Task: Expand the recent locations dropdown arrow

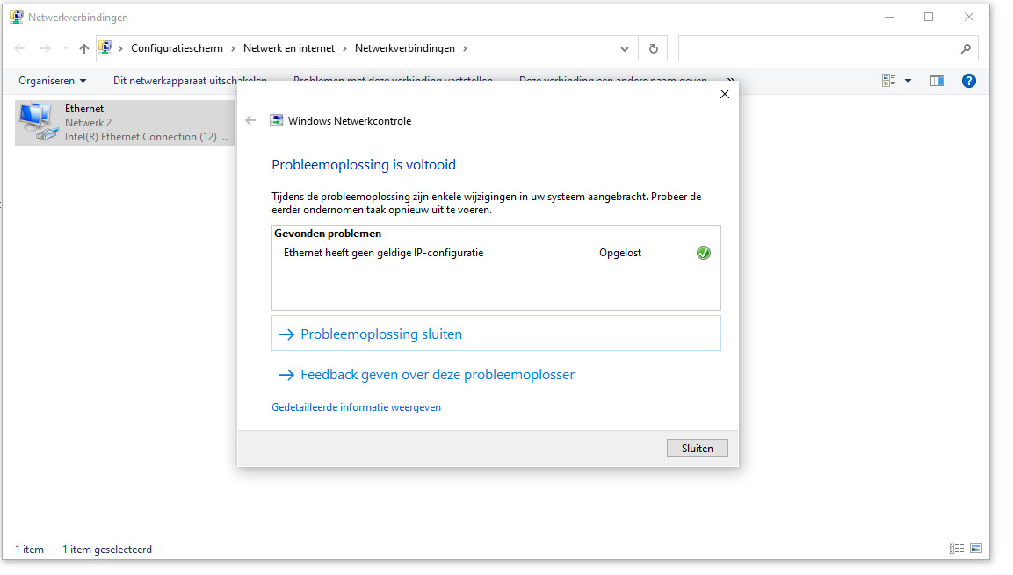Action: click(x=66, y=48)
